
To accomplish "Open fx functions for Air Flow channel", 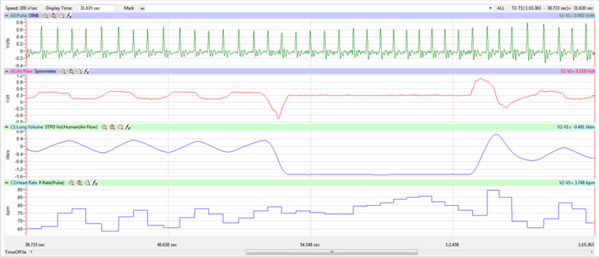I will pos(86,71).
